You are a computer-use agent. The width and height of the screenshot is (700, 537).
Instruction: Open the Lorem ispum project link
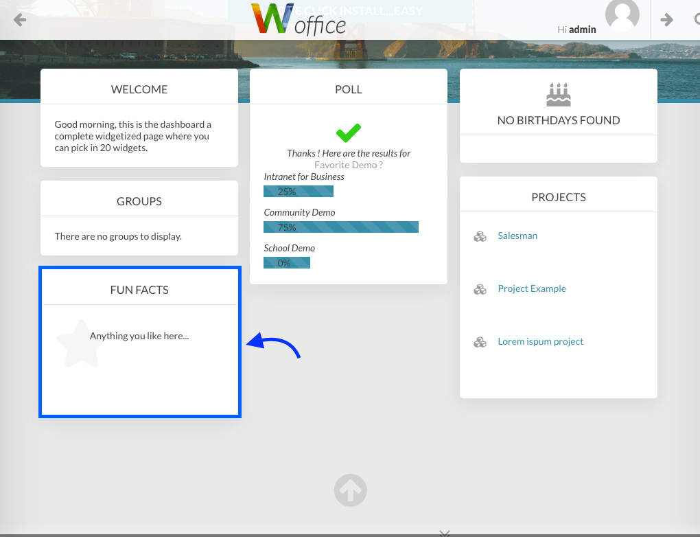pyautogui.click(x=540, y=341)
